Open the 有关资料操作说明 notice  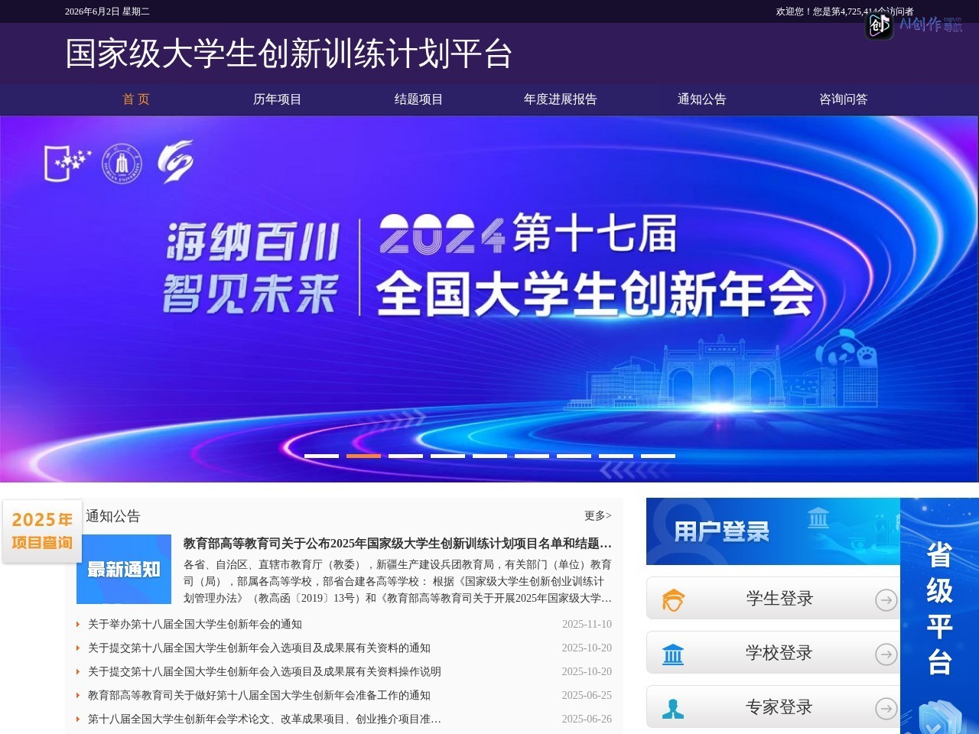(x=265, y=671)
